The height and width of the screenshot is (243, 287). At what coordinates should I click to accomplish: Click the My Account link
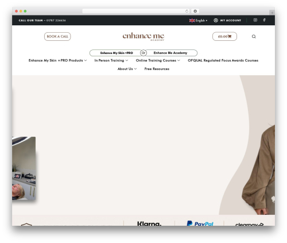[x=231, y=20]
